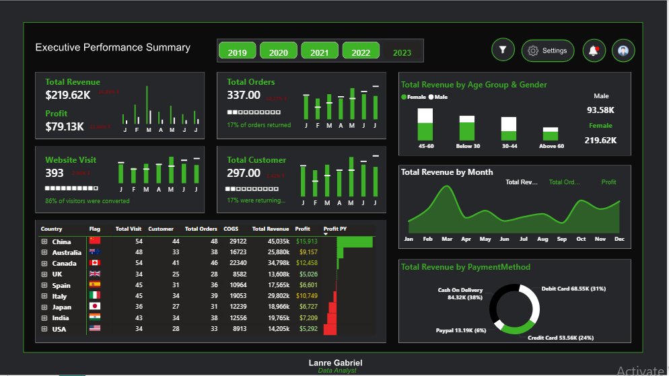Screen dimensions: 669x376
Task: Click the orders returned progress indicator
Action: pyautogui.click(x=254, y=112)
